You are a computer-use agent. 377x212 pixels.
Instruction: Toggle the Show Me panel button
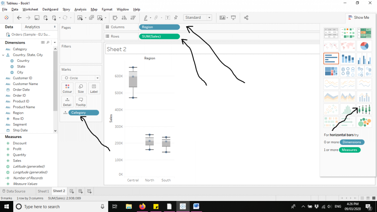(x=359, y=18)
